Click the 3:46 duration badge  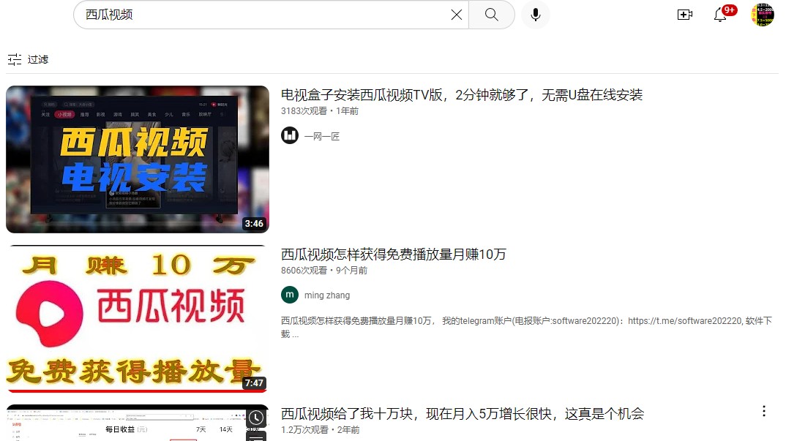(254, 224)
